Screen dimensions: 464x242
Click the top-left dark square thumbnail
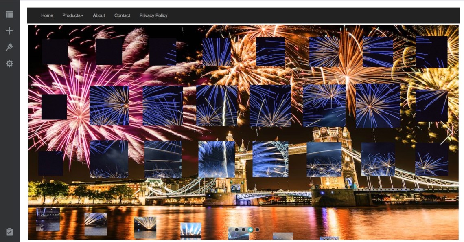55,52
